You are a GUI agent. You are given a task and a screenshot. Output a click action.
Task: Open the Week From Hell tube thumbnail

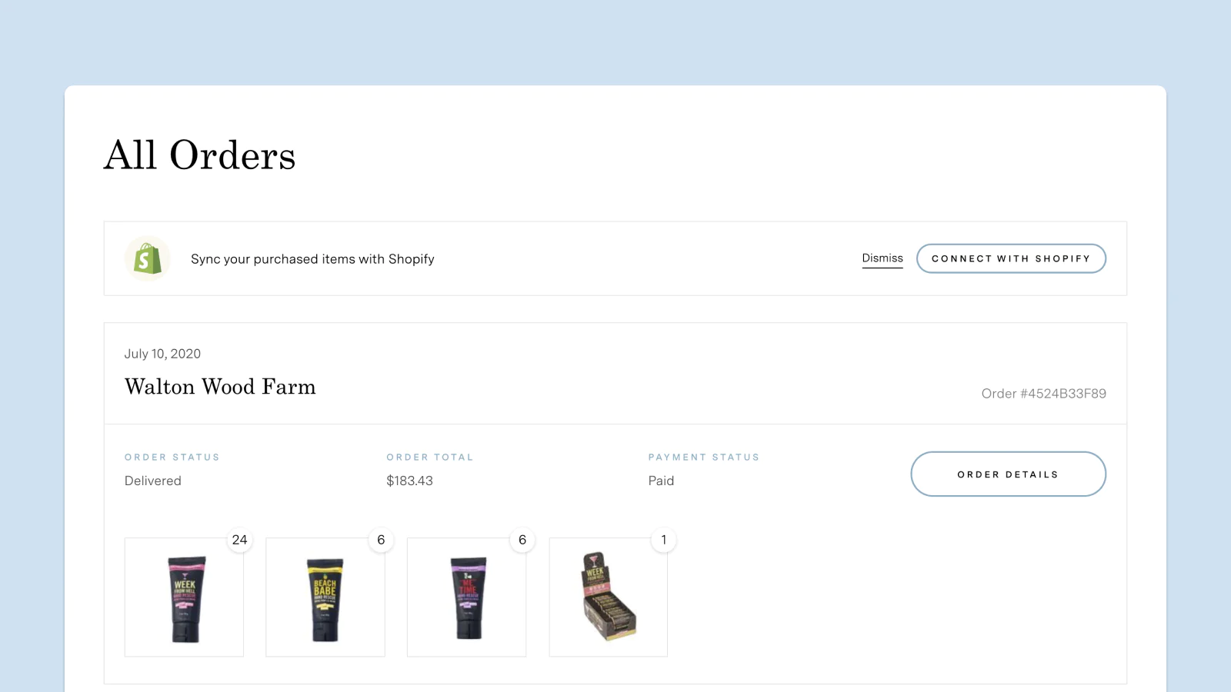184,597
